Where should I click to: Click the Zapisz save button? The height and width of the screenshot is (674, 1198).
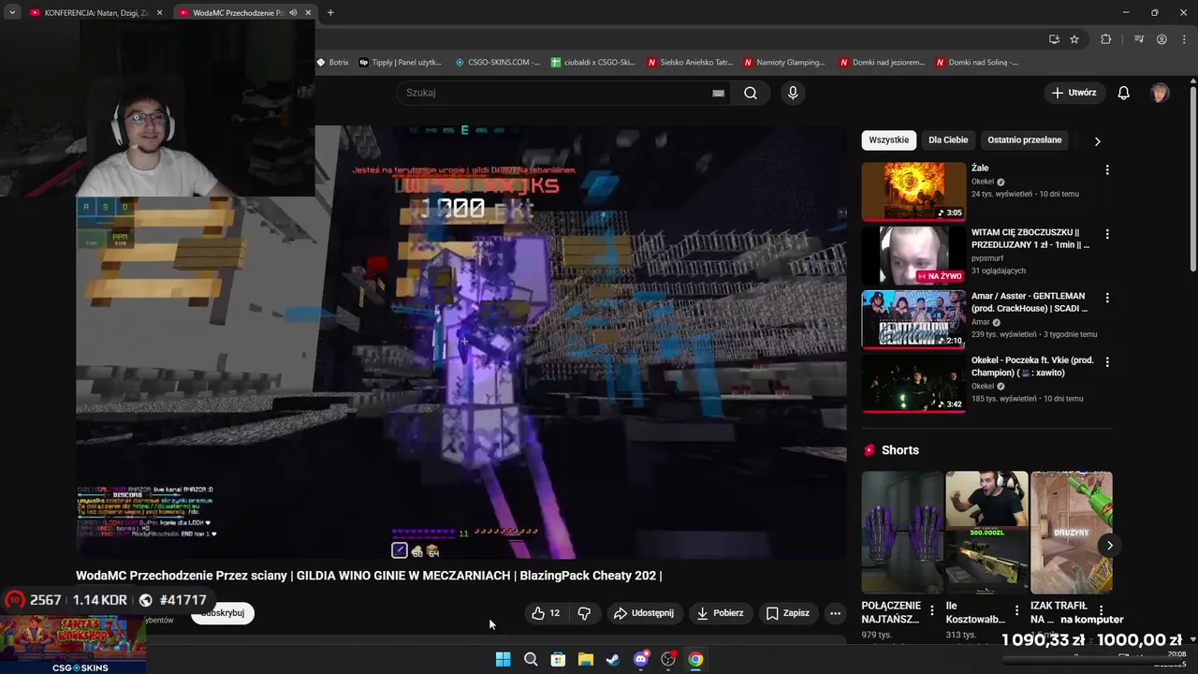(x=787, y=613)
